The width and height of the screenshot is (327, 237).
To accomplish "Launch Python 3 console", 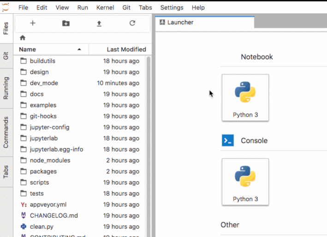I will click(245, 181).
